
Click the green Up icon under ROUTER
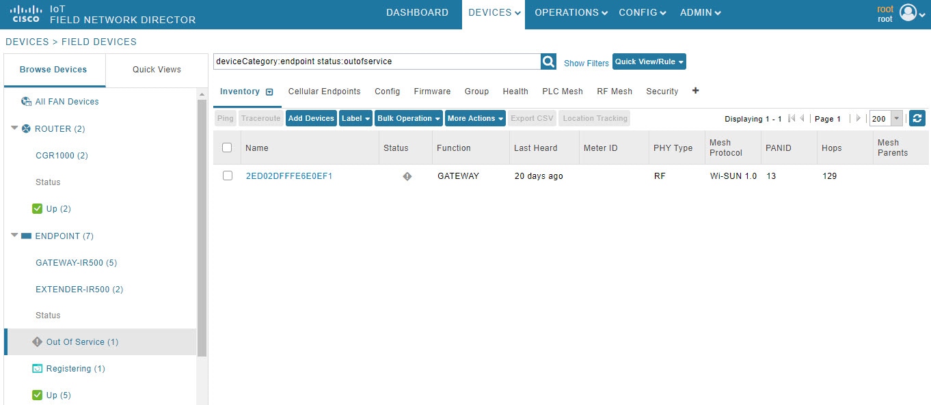pyautogui.click(x=38, y=209)
